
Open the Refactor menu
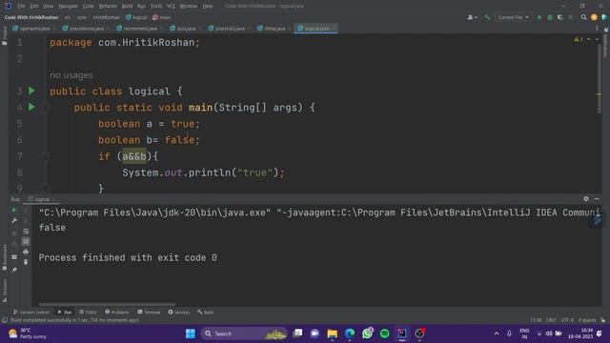[108, 7]
